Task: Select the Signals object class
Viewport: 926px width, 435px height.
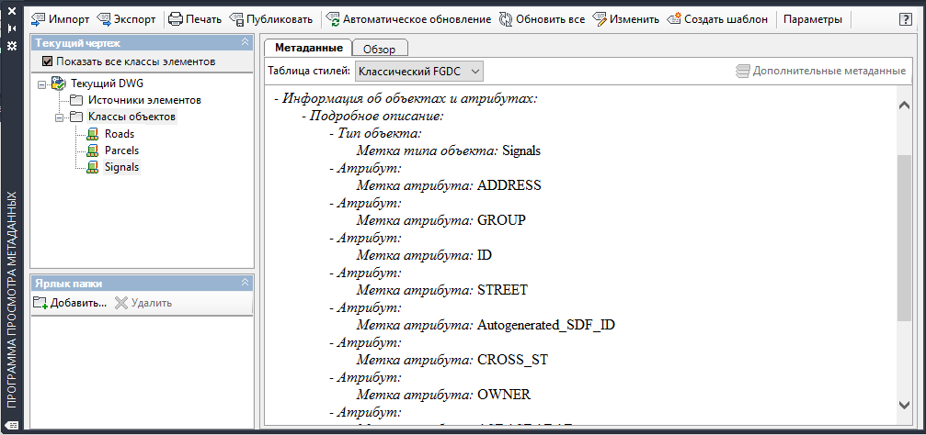Action: pos(121,167)
